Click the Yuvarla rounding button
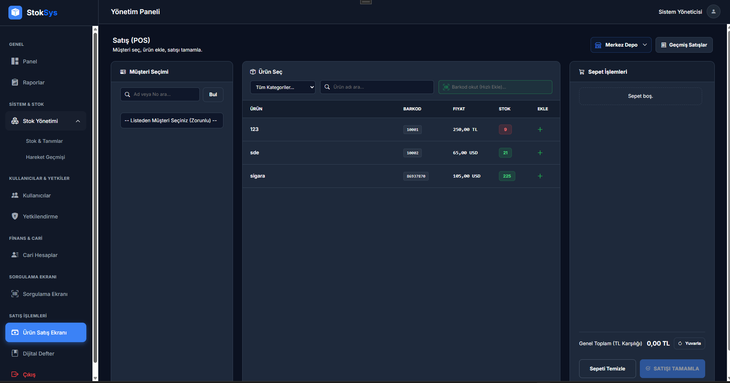Viewport: 730px width, 383px height. tap(689, 343)
